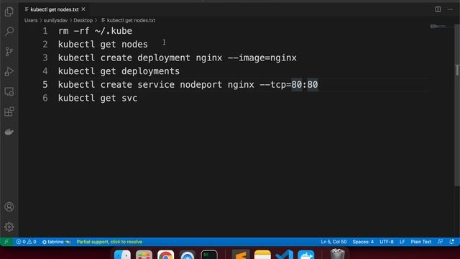Open the Search view in activity bar
This screenshot has height=259, width=460.
[x=9, y=31]
